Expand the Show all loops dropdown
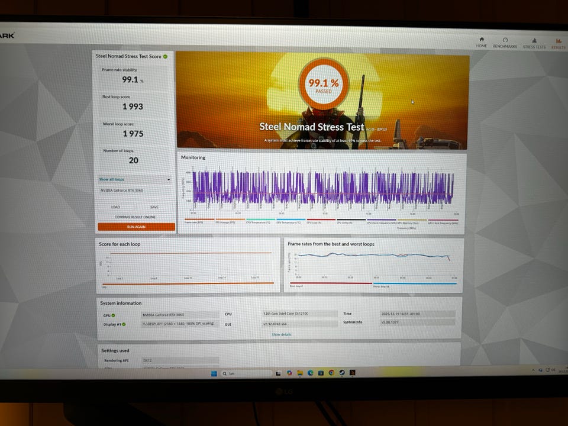This screenshot has width=568, height=426. click(x=134, y=179)
